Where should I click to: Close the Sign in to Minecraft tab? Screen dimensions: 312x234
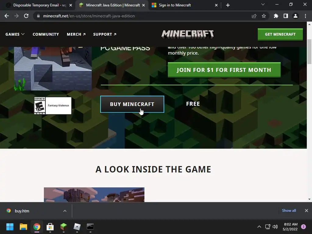pyautogui.click(x=216, y=5)
